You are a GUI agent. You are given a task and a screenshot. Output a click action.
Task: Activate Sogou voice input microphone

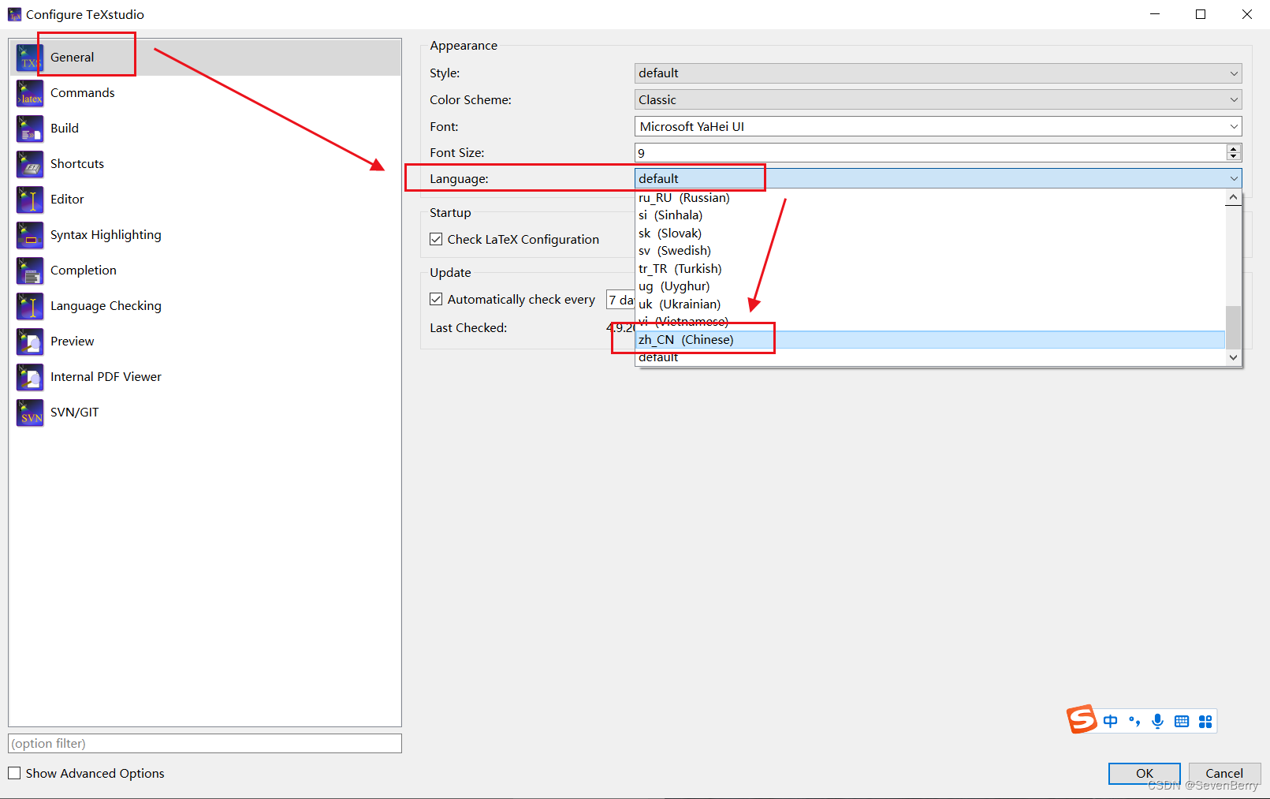(x=1157, y=721)
